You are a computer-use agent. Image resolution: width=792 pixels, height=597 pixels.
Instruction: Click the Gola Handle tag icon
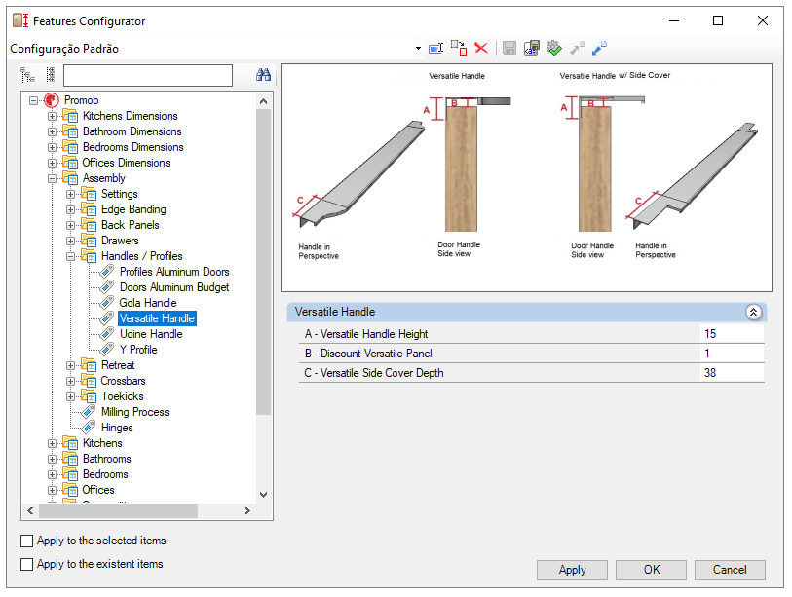point(106,303)
